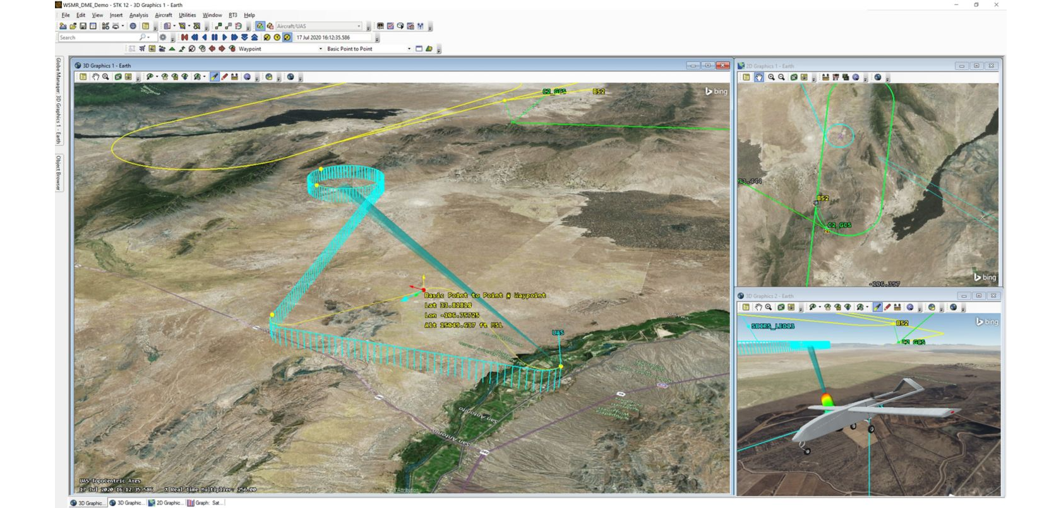1061x508 pixels.
Task: Open the Analysis menu
Action: pos(138,15)
